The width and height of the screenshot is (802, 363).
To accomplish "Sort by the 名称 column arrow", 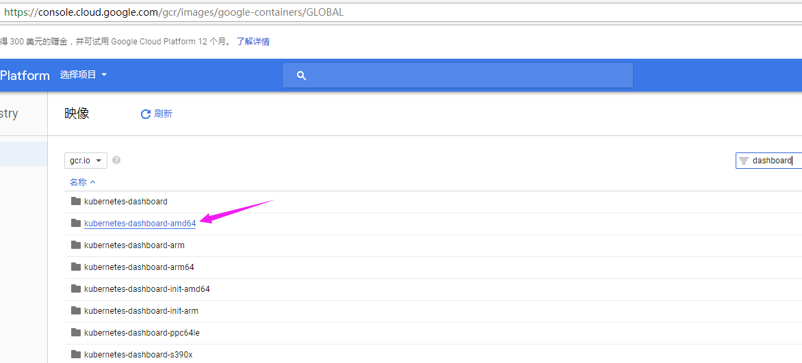I will [92, 182].
